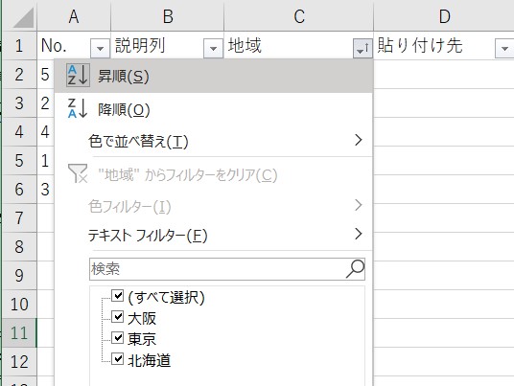Click the magnifier icon in search box

coord(355,269)
